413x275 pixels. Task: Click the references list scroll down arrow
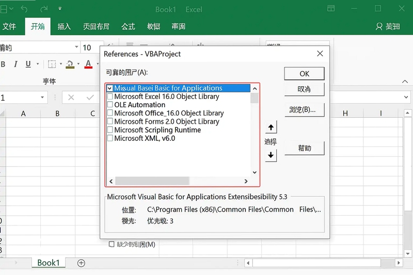[x=255, y=172]
